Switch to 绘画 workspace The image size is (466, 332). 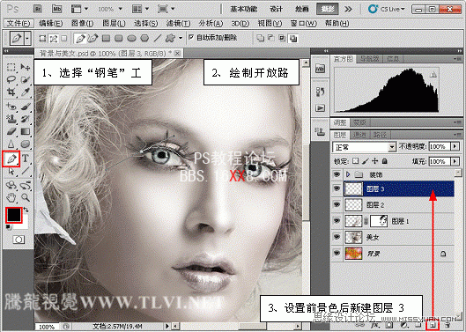pyautogui.click(x=301, y=9)
